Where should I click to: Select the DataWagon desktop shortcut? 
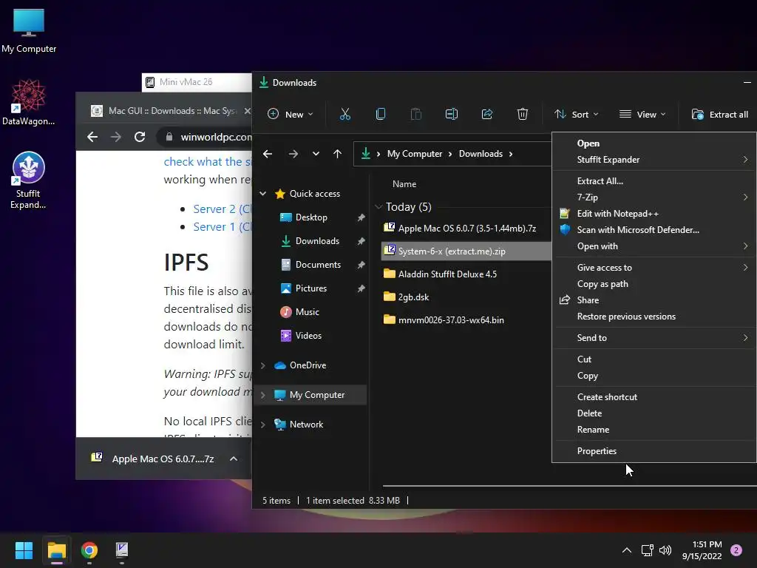[29, 102]
